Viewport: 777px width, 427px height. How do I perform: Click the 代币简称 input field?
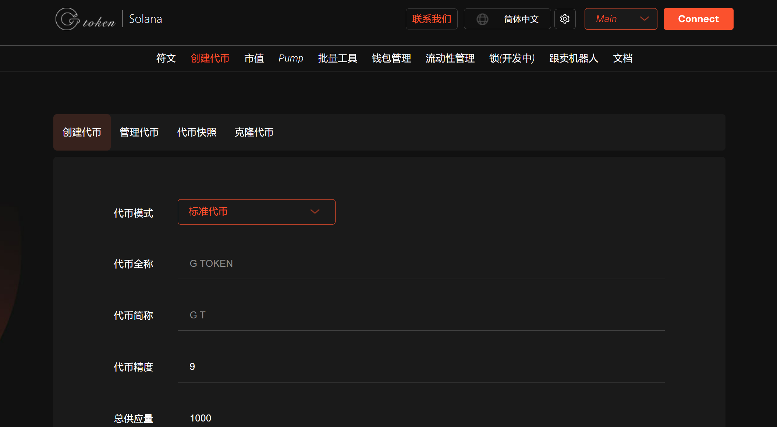421,315
